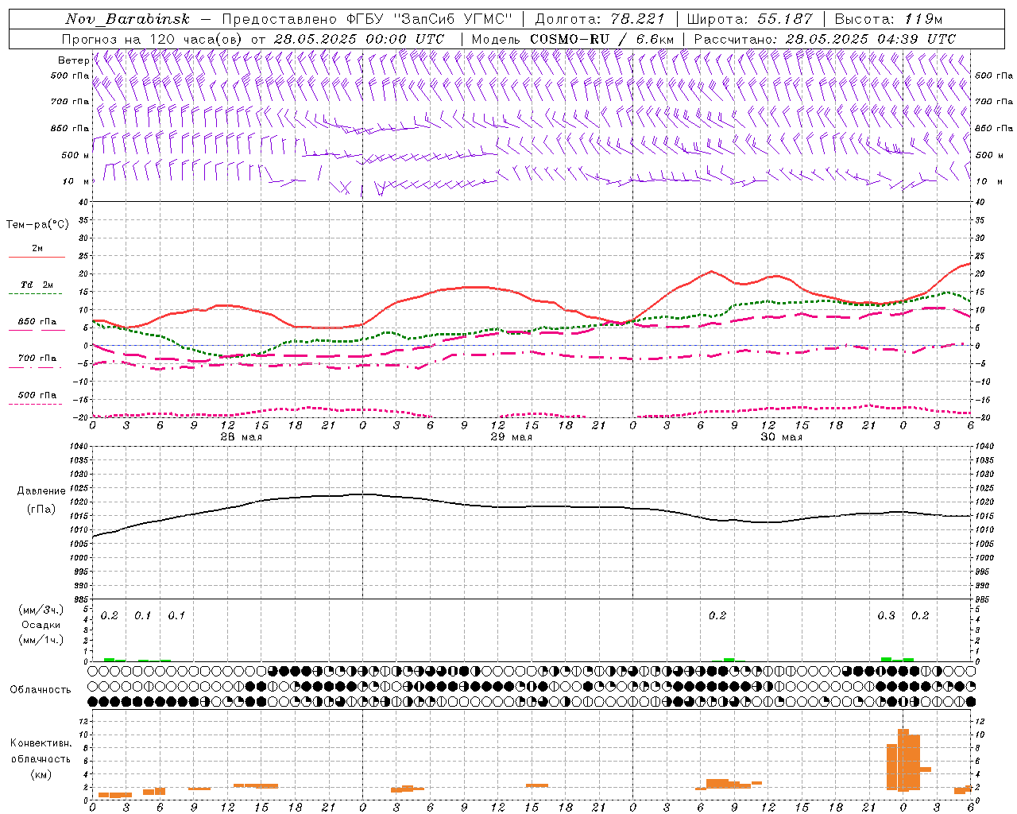Select the 500 гПа temperature legend entry
The image size is (1017, 814).
click(37, 397)
